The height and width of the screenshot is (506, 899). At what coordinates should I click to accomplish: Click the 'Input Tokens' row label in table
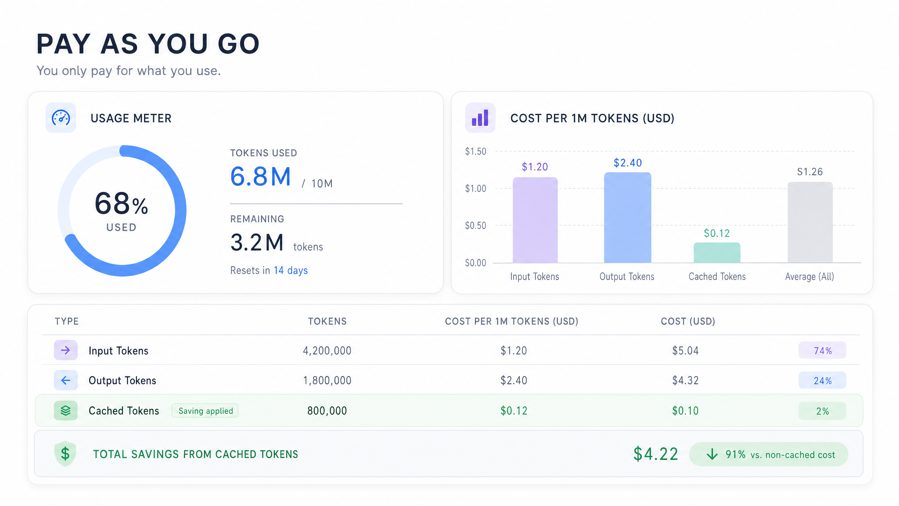pos(119,351)
